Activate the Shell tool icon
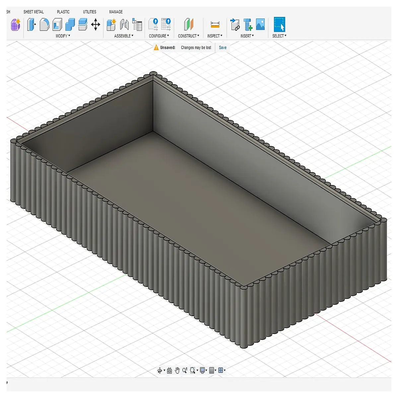The image size is (398, 398). (57, 25)
